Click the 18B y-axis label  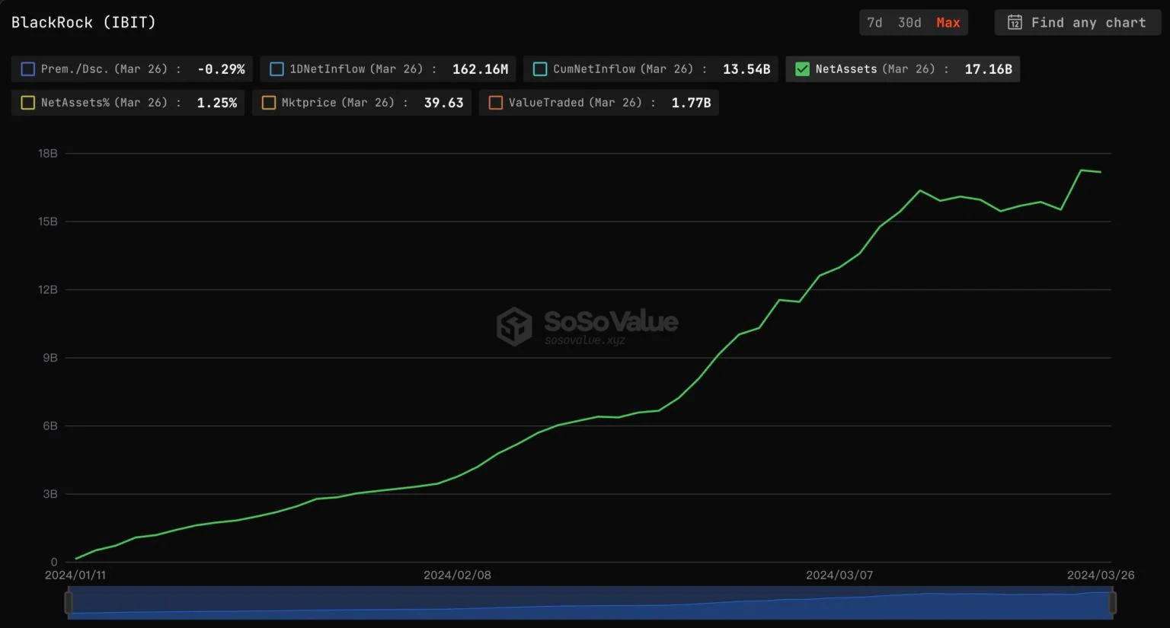(x=48, y=154)
